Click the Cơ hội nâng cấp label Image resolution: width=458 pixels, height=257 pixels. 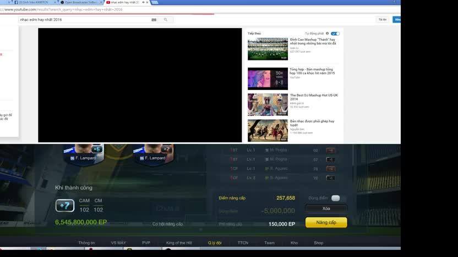168,224
